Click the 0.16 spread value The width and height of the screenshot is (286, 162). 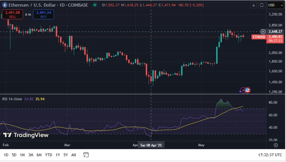[x=28, y=15]
